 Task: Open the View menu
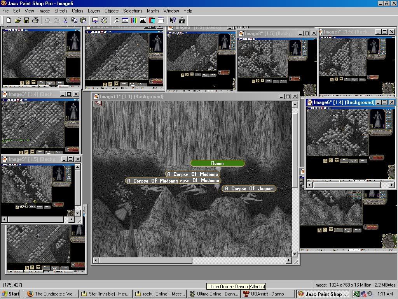pos(29,11)
